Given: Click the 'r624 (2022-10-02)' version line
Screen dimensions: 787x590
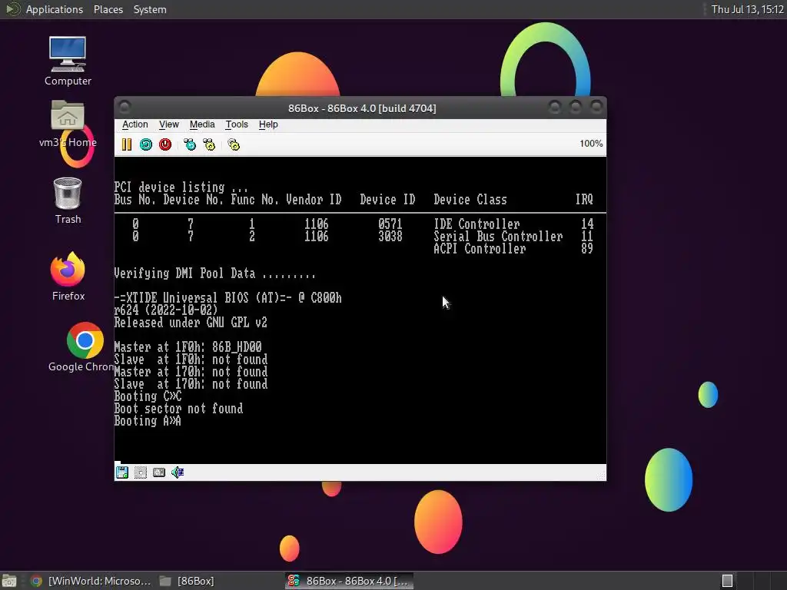Looking at the screenshot, I should coord(166,310).
